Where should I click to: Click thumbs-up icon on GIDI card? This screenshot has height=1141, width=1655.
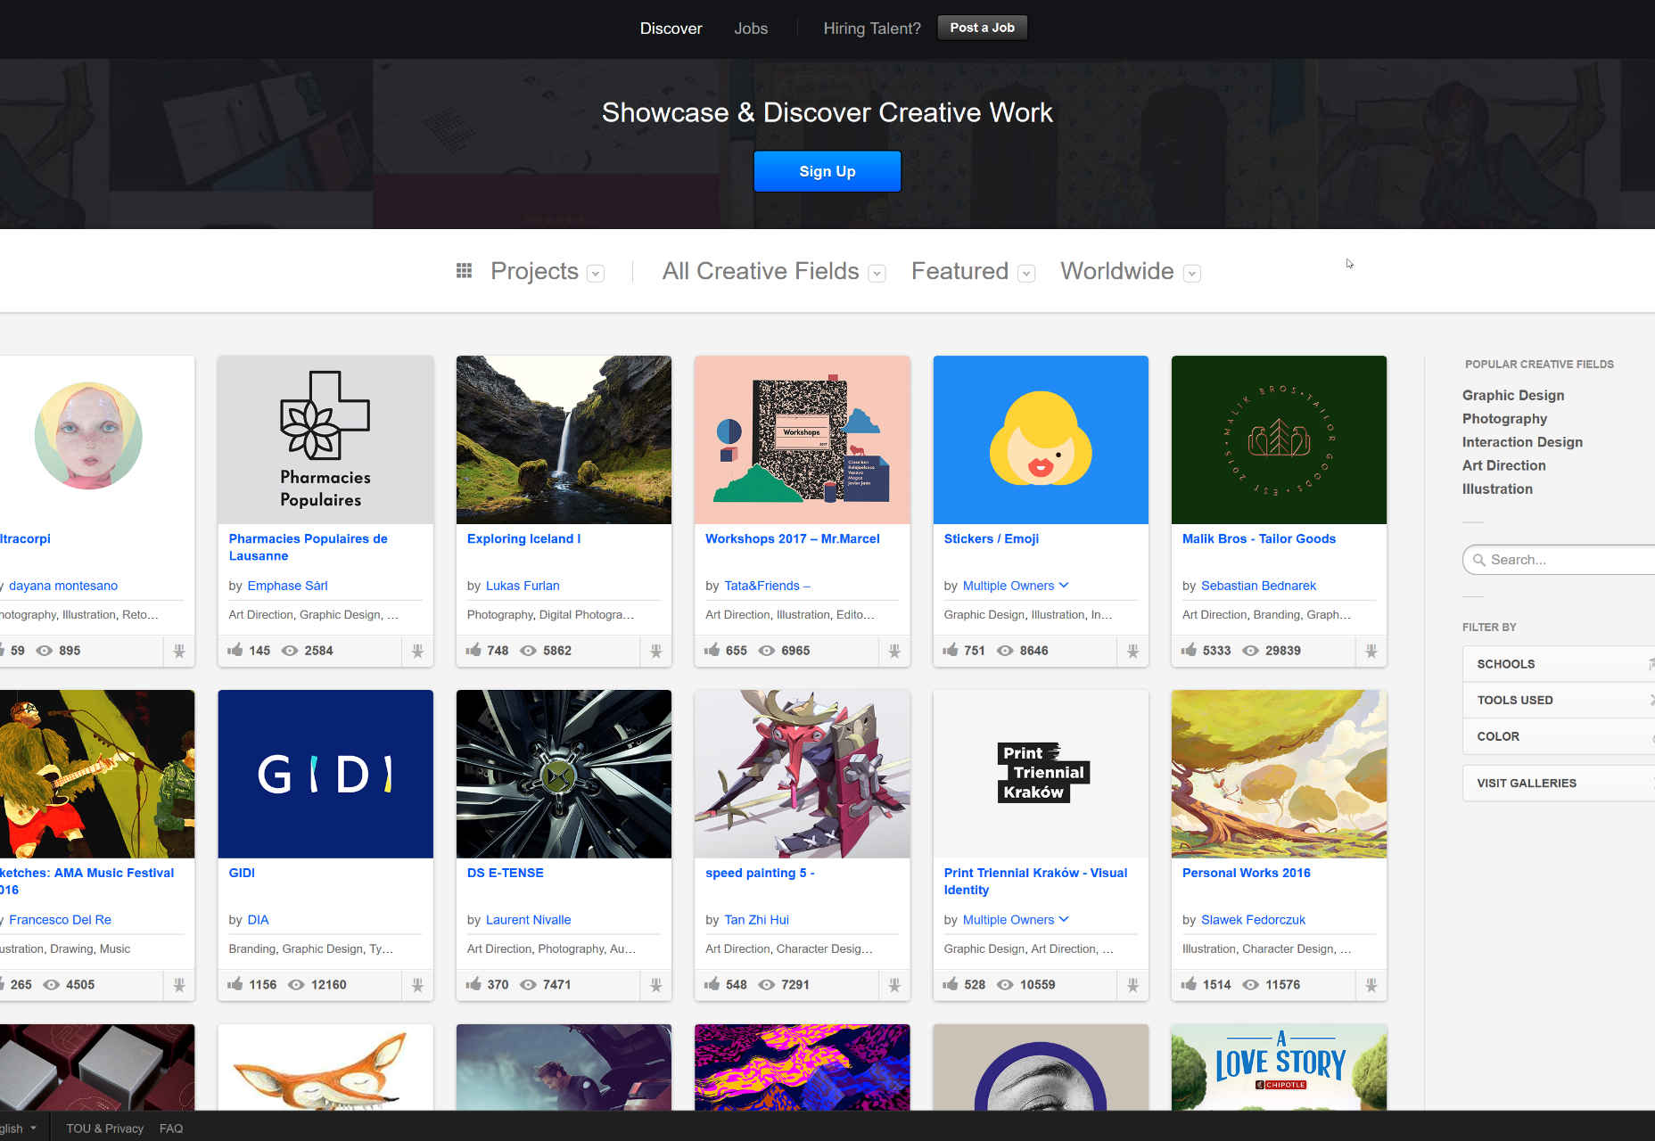coord(235,984)
